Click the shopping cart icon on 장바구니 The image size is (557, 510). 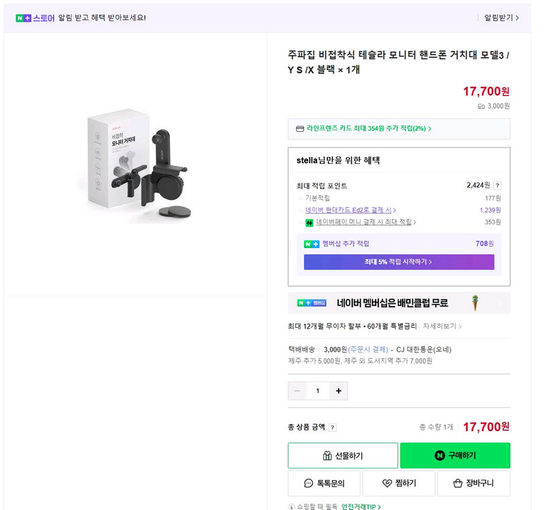458,482
